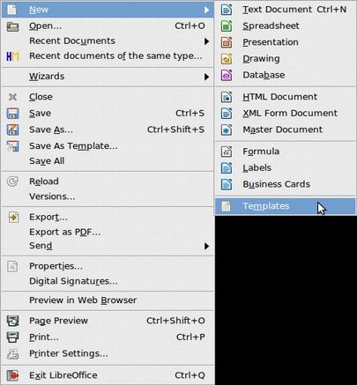Click the Exit LibreOffice icon
Screen dimensions: 357x385
tap(12, 375)
